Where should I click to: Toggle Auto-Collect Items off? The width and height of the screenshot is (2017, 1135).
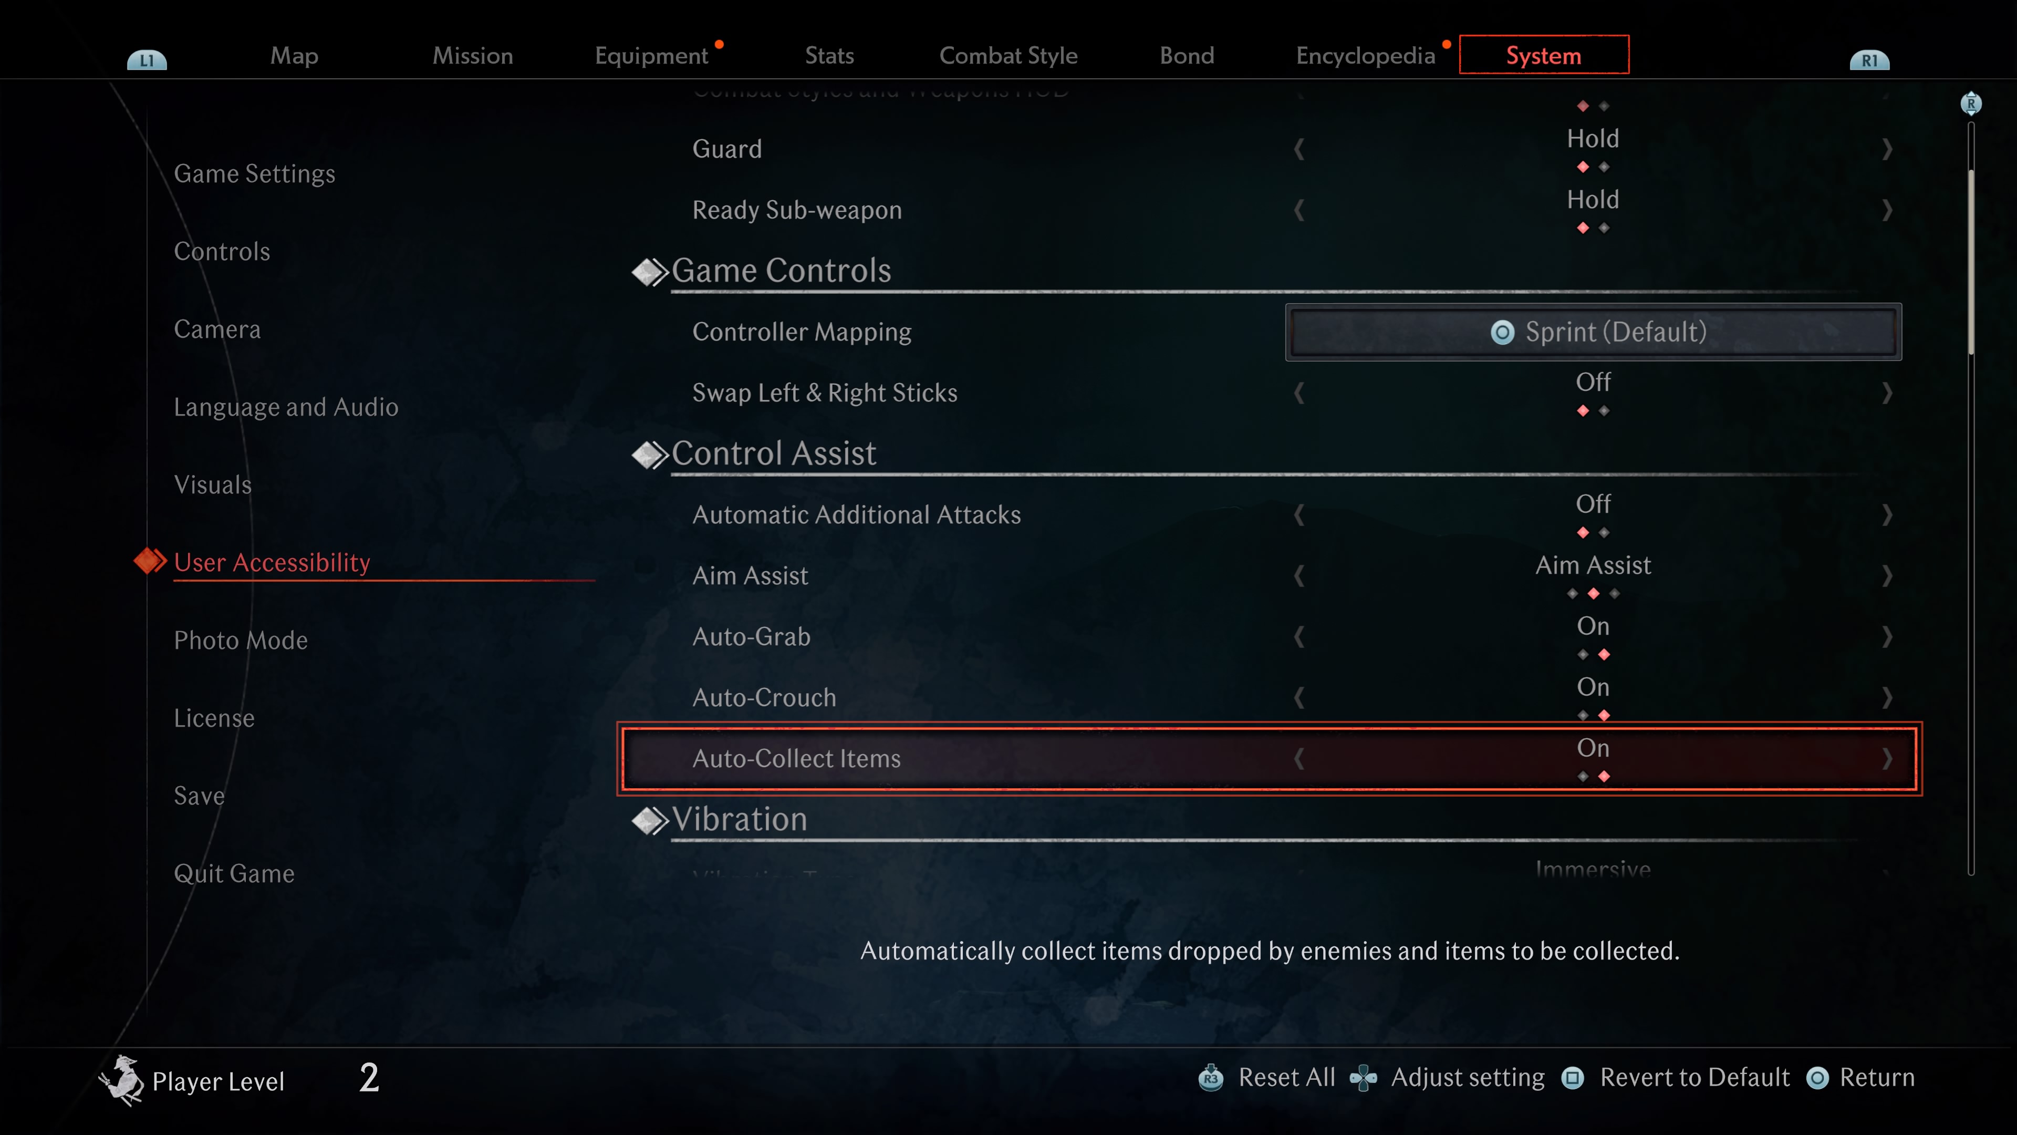1299,758
